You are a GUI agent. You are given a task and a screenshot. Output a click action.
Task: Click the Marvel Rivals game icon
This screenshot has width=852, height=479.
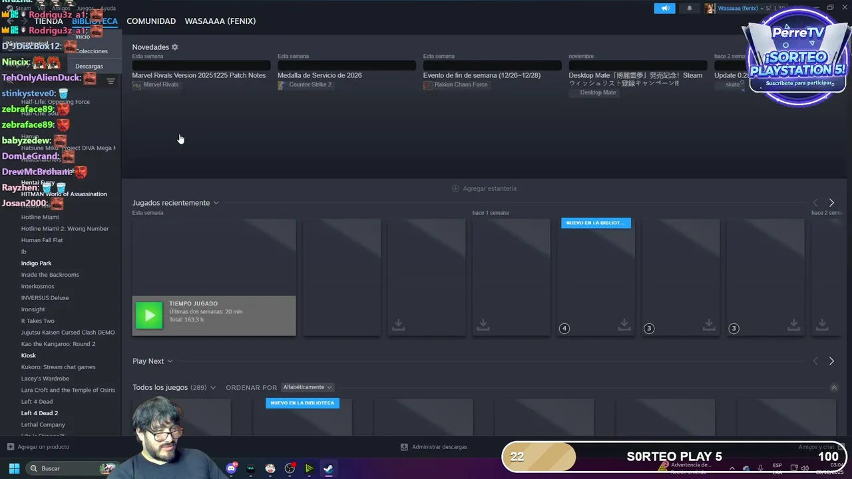(136, 84)
